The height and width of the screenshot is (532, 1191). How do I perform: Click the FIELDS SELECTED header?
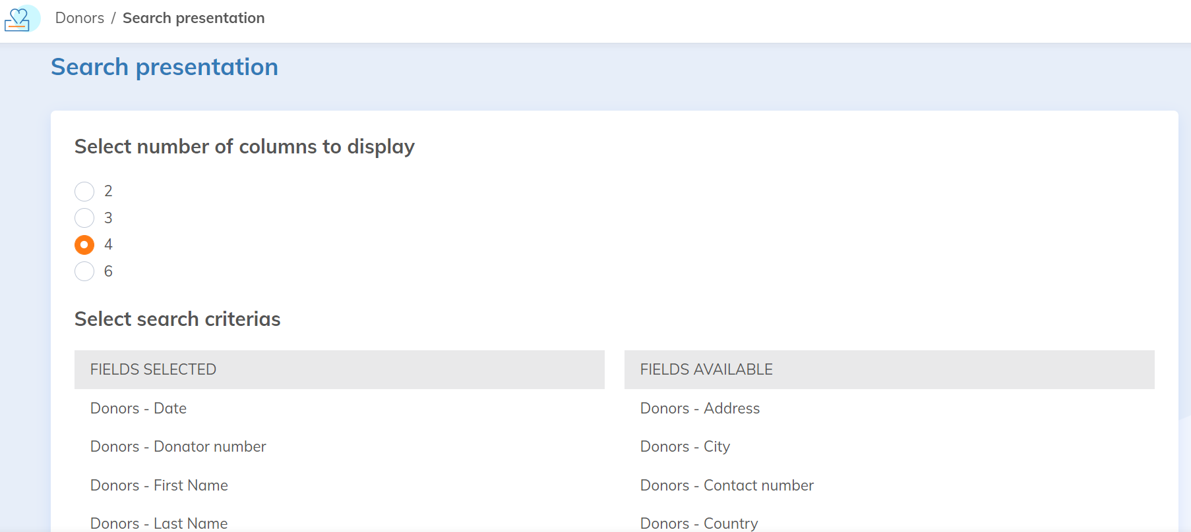tap(153, 369)
